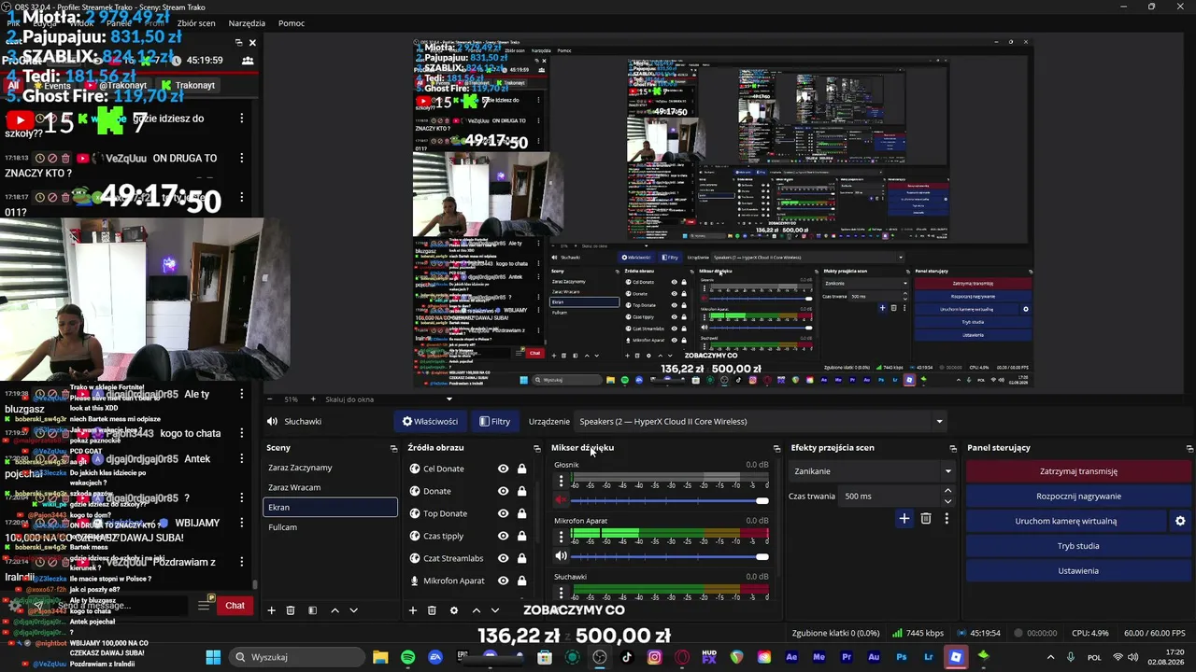Zoom in the preview with the plus icon

pyautogui.click(x=313, y=399)
